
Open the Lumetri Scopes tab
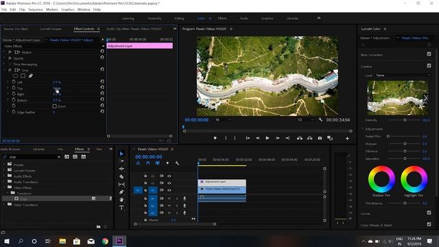[51, 29]
